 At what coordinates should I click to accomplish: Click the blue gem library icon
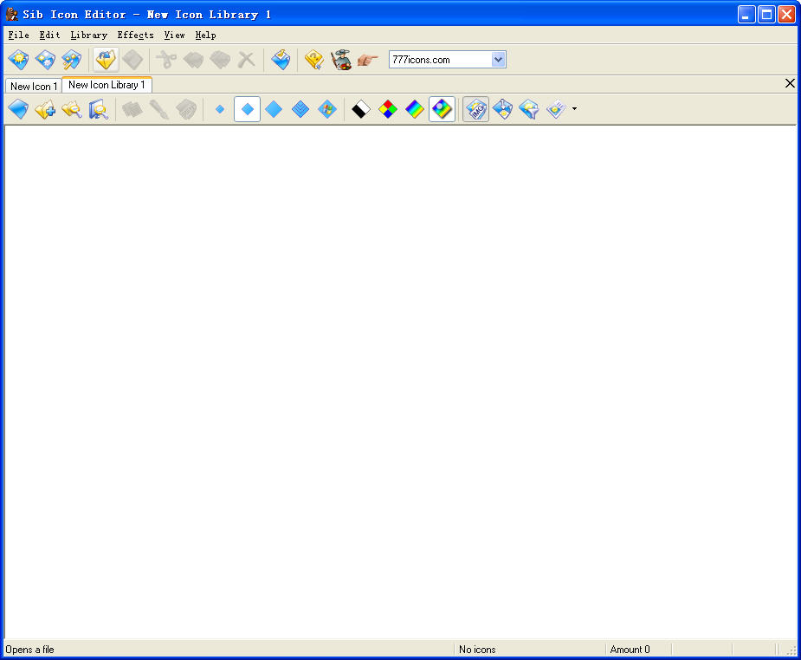18,109
